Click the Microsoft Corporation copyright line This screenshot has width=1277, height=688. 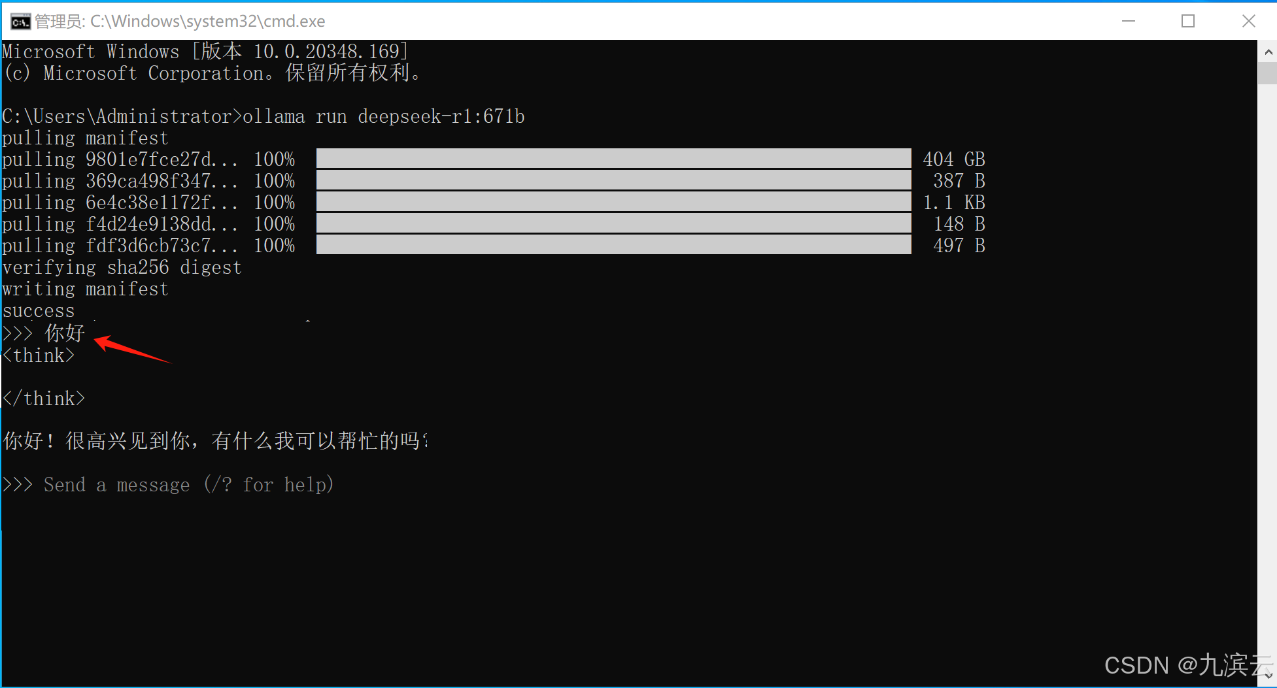point(212,73)
